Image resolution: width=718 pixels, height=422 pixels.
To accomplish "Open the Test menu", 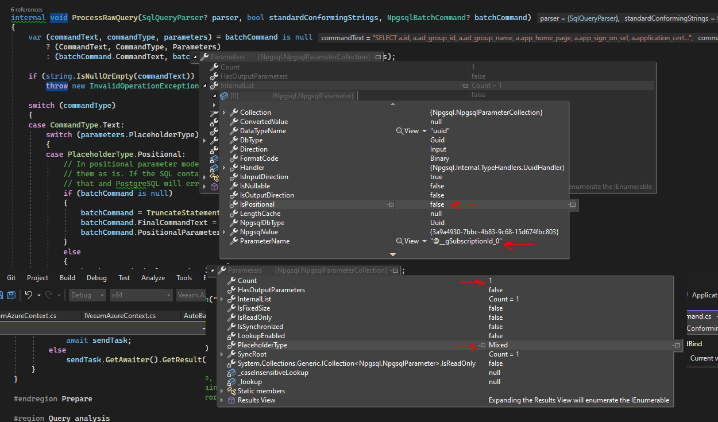I will (124, 277).
